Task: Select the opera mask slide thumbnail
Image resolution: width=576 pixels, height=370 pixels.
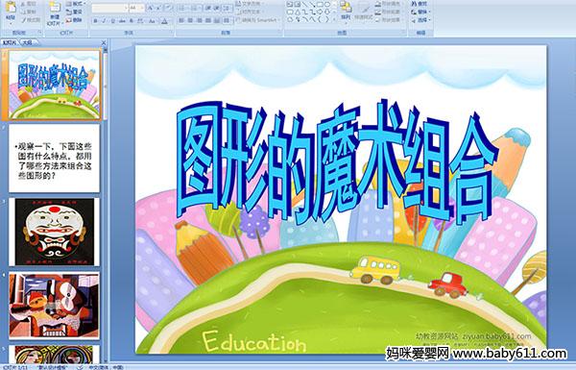Action: point(55,232)
